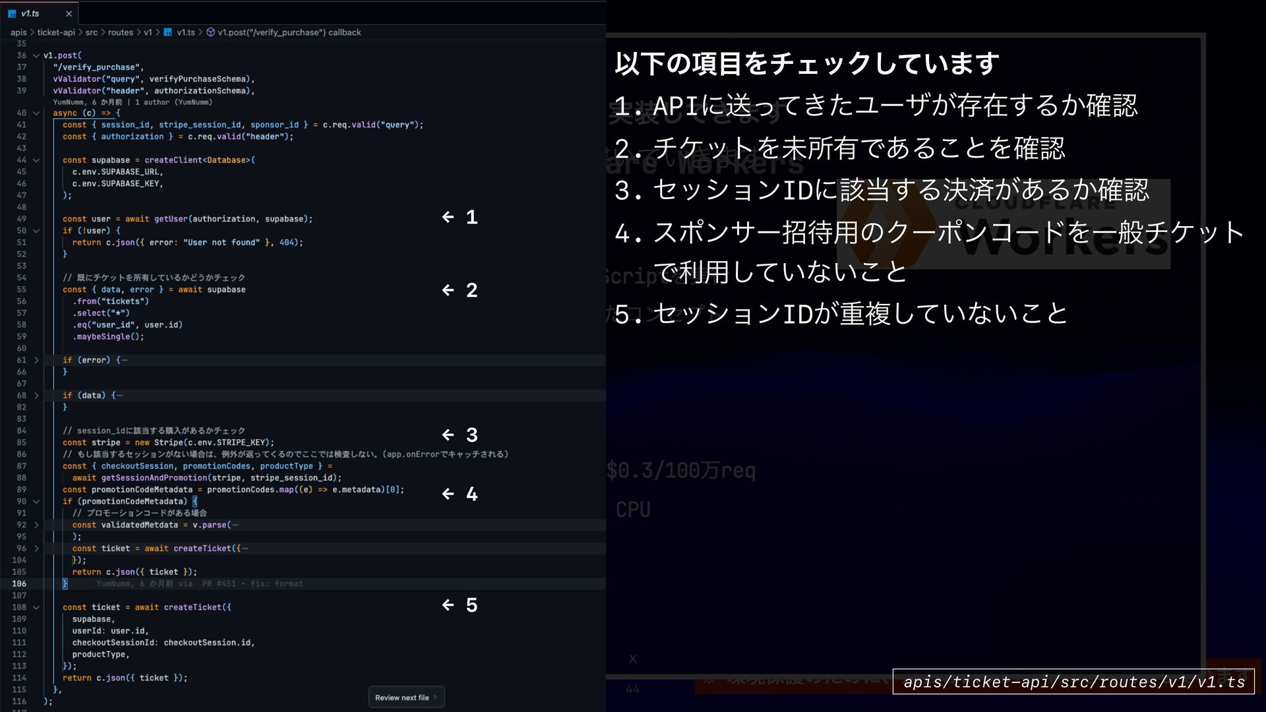
Task: Expand the folded if (error) block
Action: point(36,361)
